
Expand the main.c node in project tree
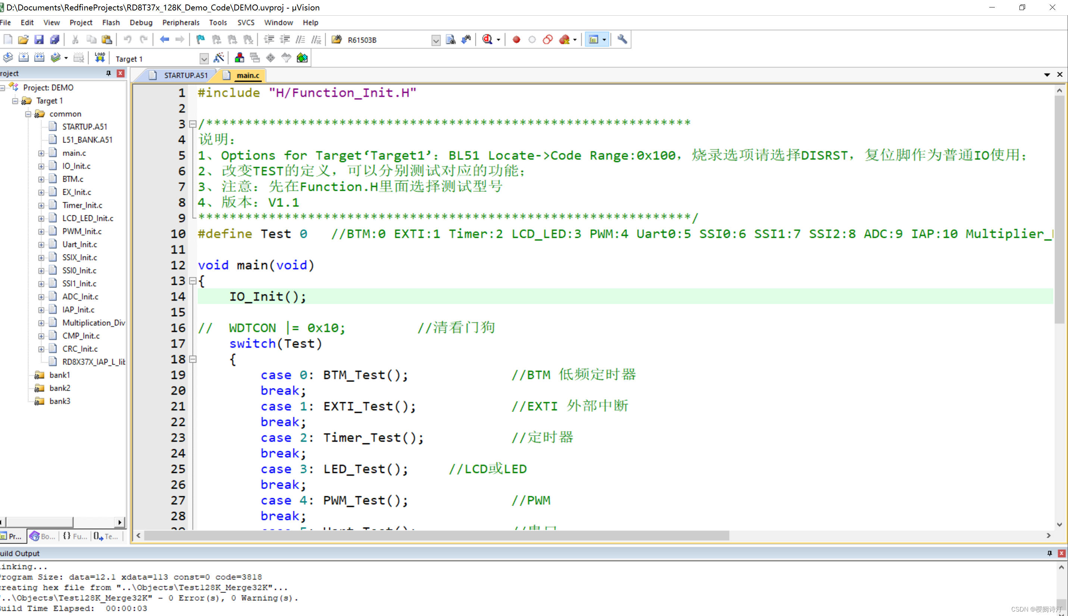point(41,153)
